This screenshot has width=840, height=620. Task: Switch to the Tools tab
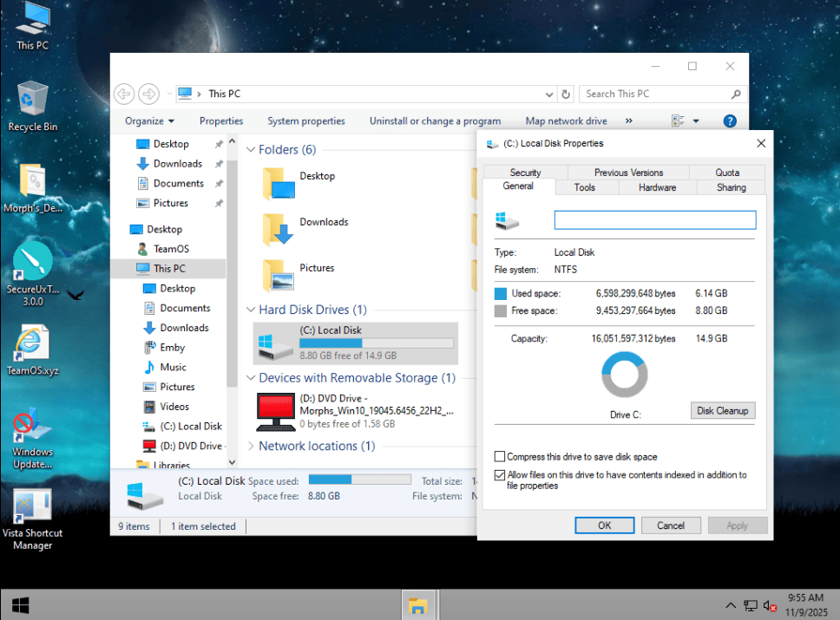[x=584, y=187]
